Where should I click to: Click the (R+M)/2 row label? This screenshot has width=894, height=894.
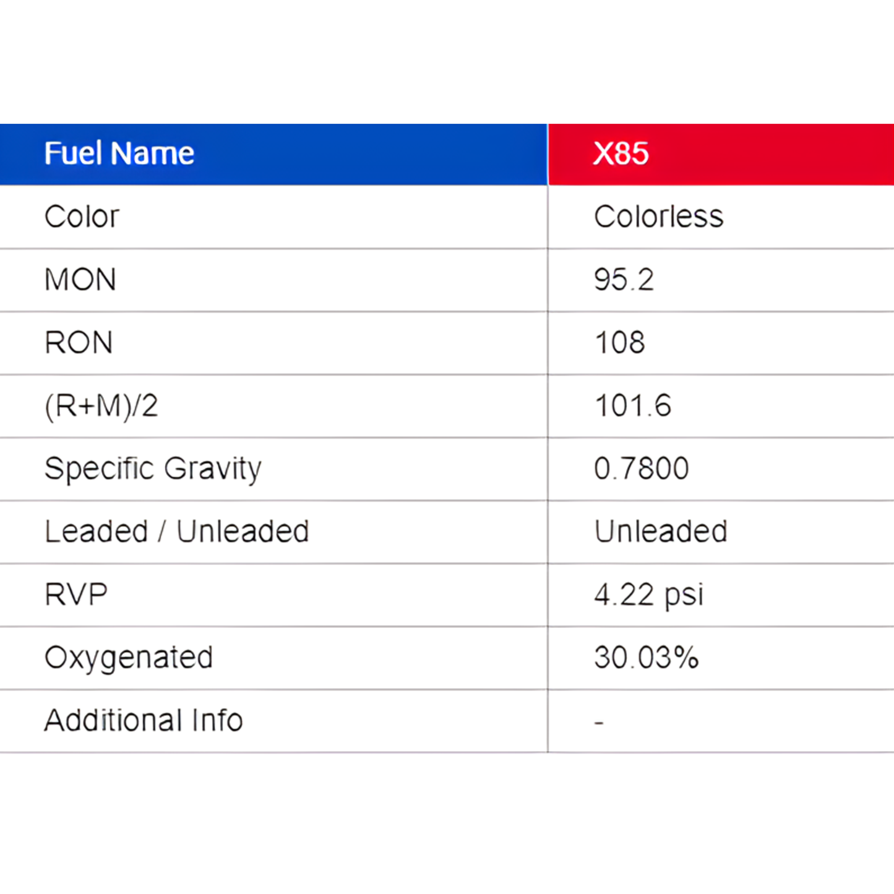pyautogui.click(x=101, y=406)
